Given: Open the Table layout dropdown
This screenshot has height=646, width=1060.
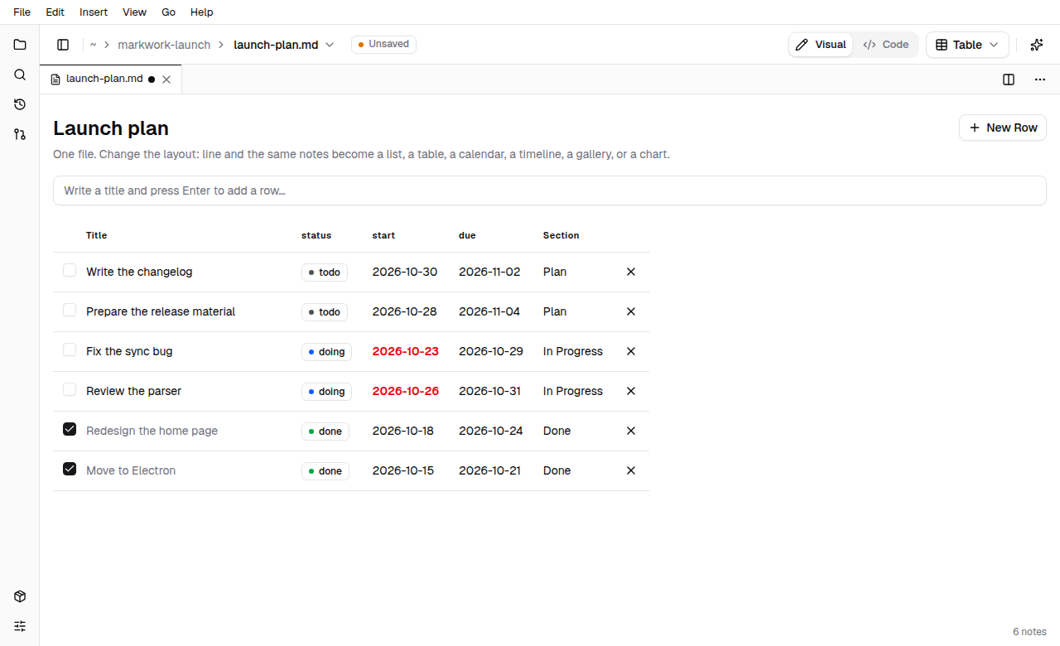Looking at the screenshot, I should coord(967,45).
